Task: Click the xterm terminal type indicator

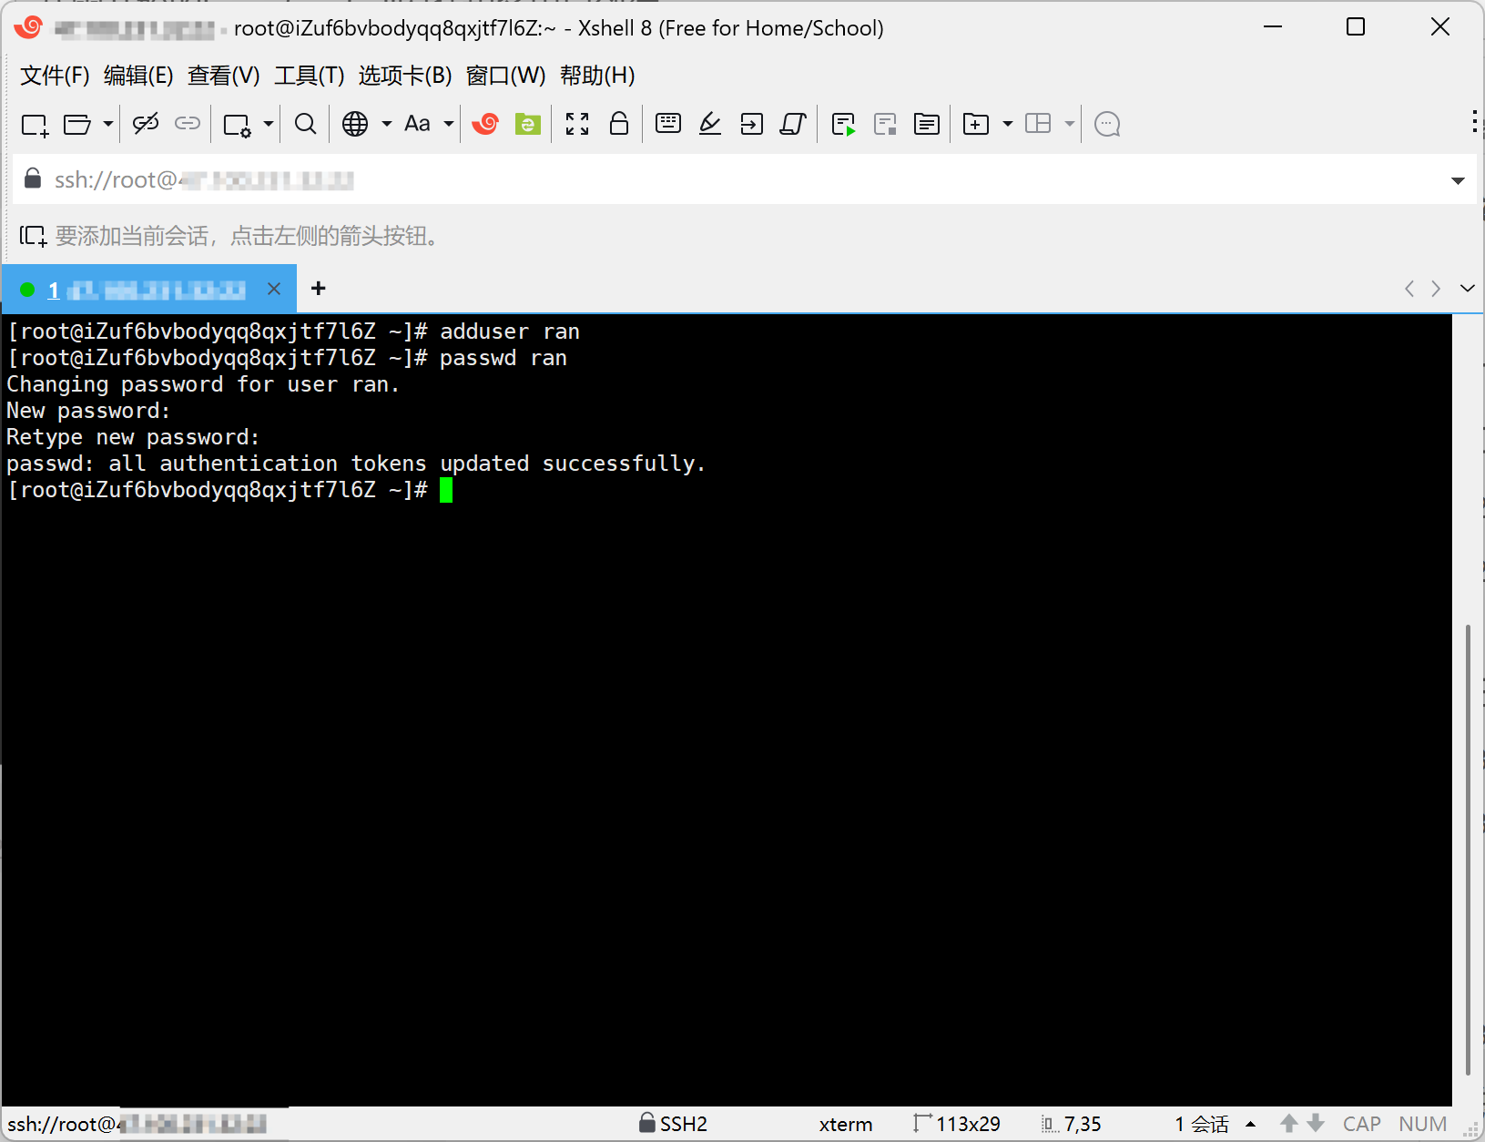Action: click(x=846, y=1124)
